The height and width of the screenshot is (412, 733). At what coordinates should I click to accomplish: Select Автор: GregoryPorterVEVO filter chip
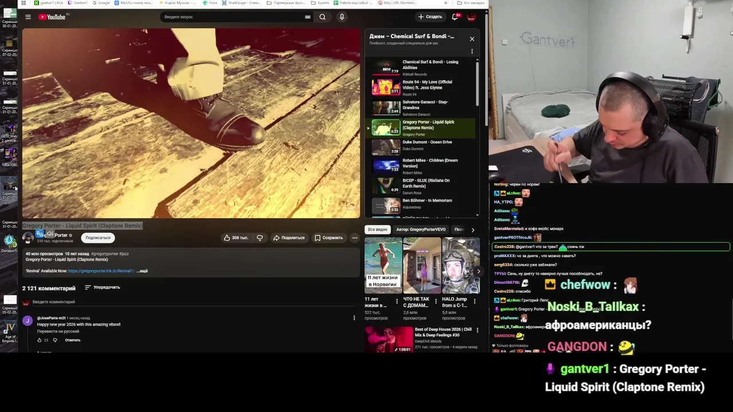421,229
